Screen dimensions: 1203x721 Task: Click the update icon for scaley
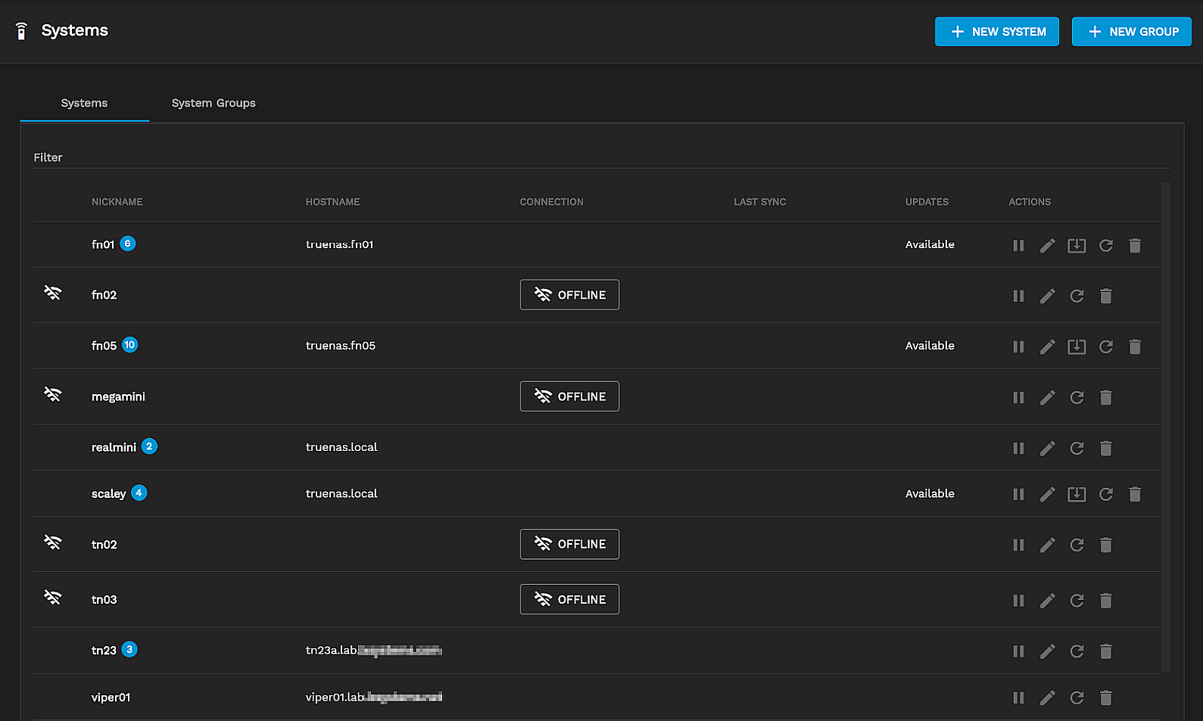pos(1076,494)
